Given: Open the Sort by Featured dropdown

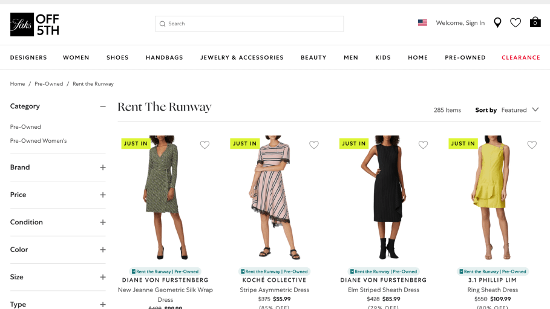Looking at the screenshot, I should pyautogui.click(x=507, y=110).
